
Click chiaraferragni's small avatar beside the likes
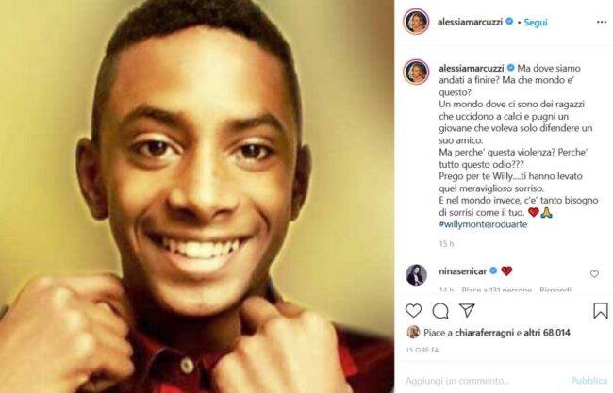click(412, 332)
